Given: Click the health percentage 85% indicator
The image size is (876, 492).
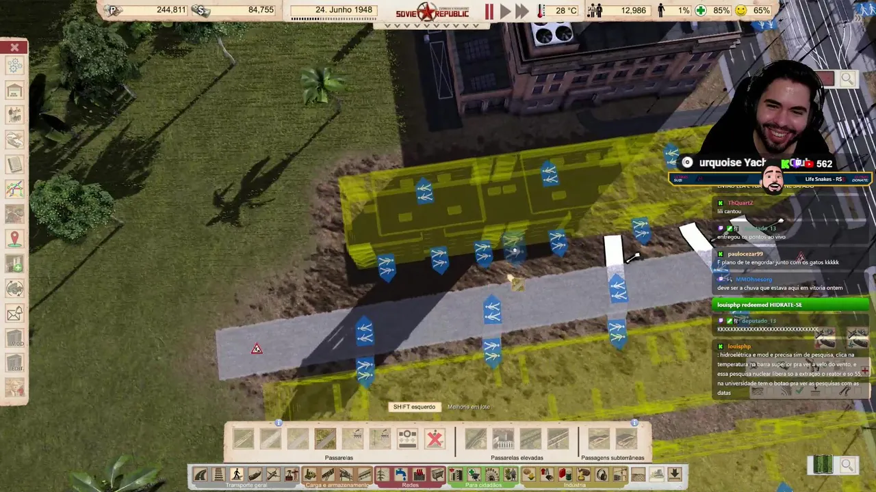Looking at the screenshot, I should 713,11.
